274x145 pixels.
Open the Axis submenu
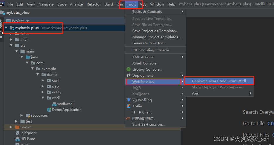coord(219,93)
